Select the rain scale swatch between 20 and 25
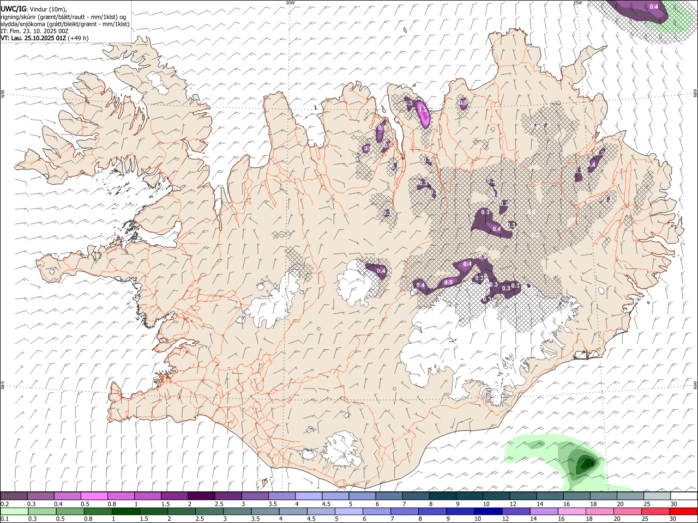The width and height of the screenshot is (698, 523). tap(627, 511)
